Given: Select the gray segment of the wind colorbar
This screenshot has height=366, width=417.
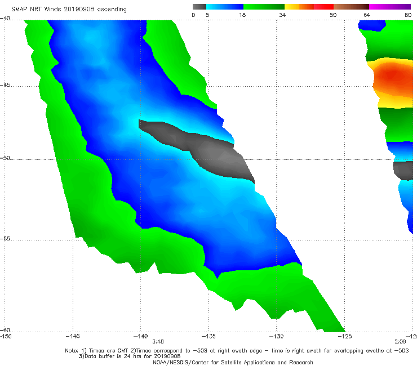Looking at the screenshot, I should pyautogui.click(x=199, y=7).
